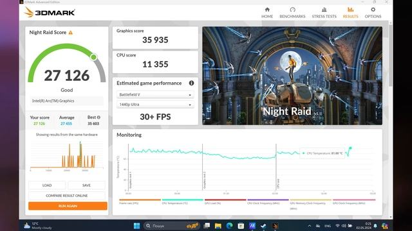This screenshot has width=412, height=231.
Task: Open the Results tab
Action: [350, 13]
